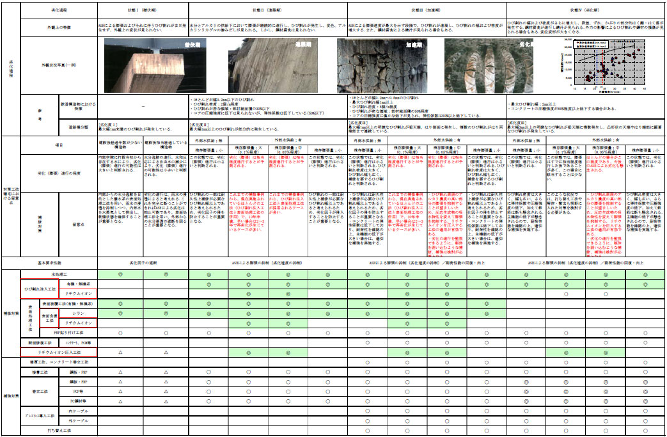
Task: Click the 打ち替え工法 row label
Action: 59,430
